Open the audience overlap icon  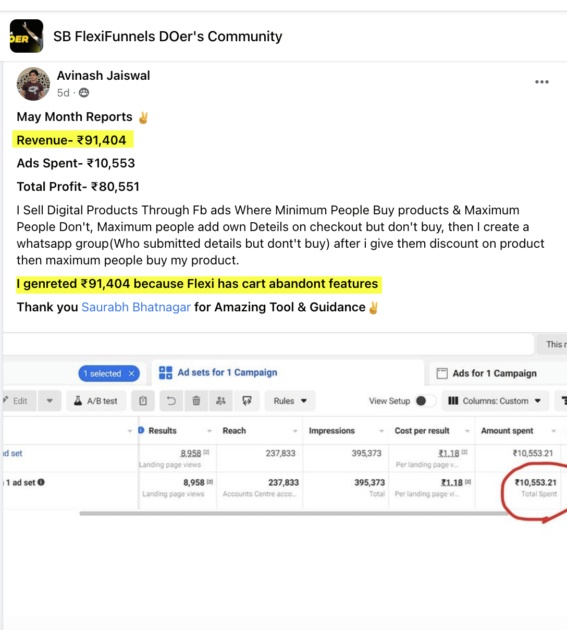[221, 401]
